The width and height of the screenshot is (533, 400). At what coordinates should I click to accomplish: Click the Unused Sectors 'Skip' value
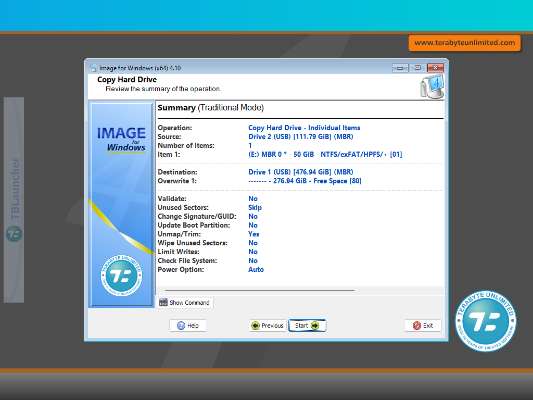point(255,207)
